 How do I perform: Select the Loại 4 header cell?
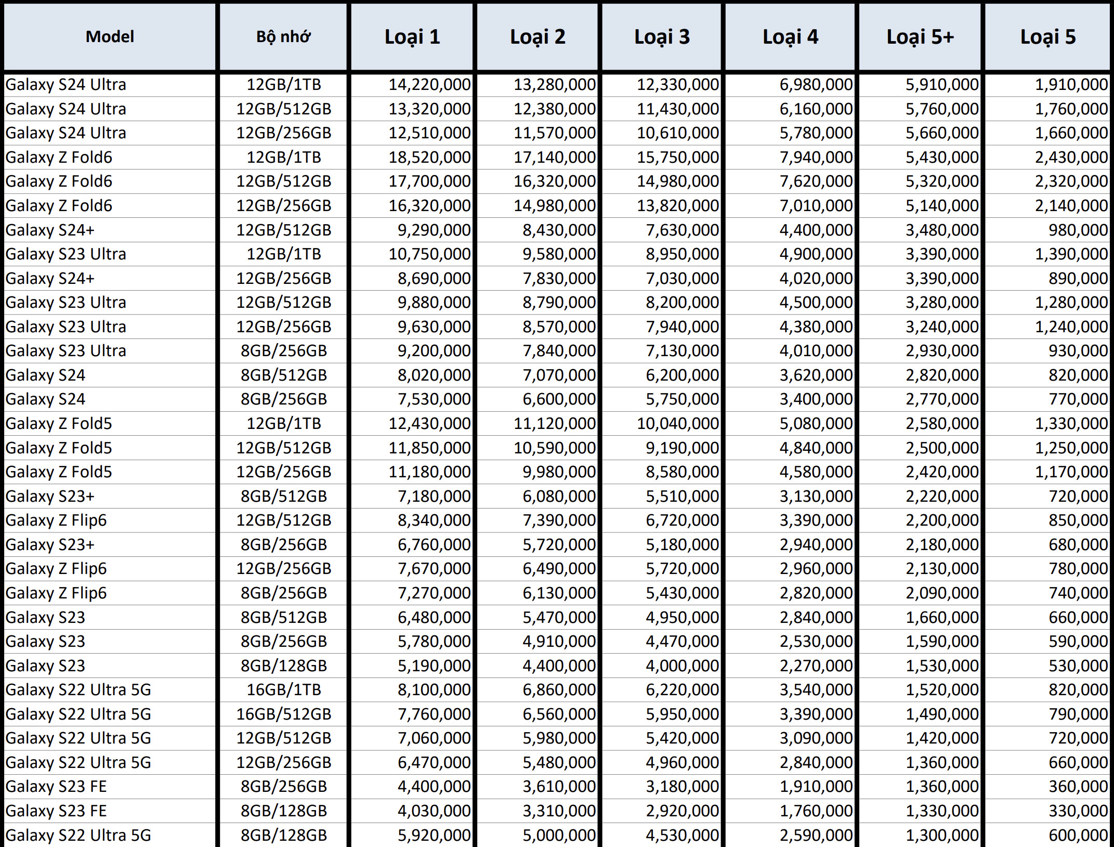790,37
